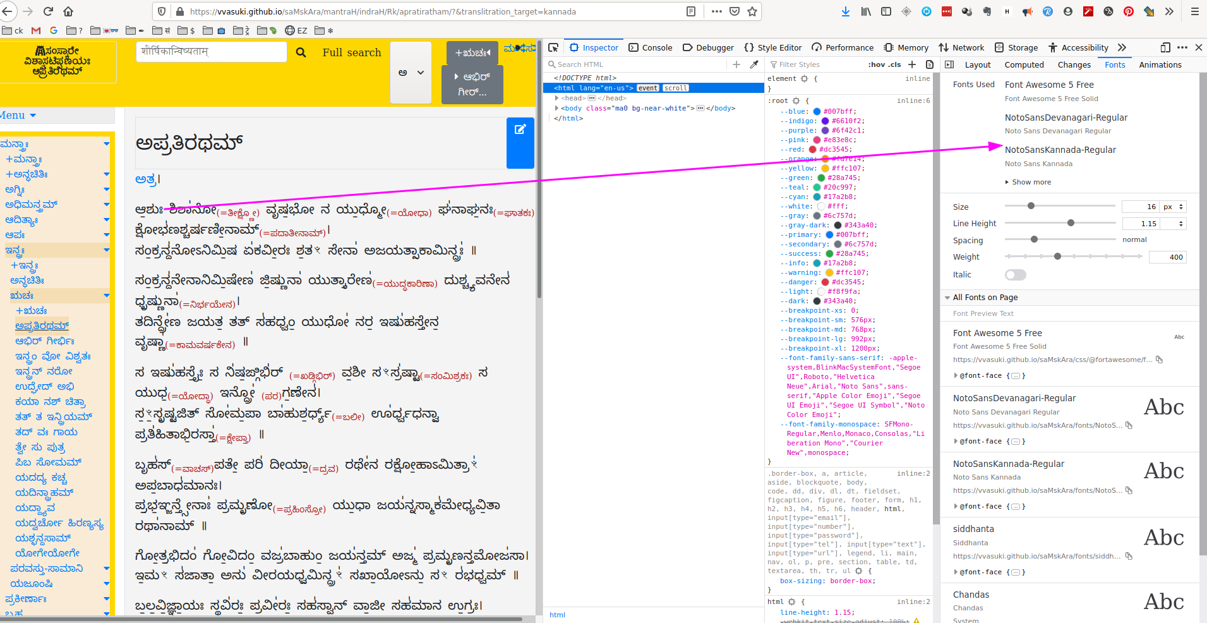Expand the body element node
Viewport: 1207px width, 623px height.
tap(556, 108)
